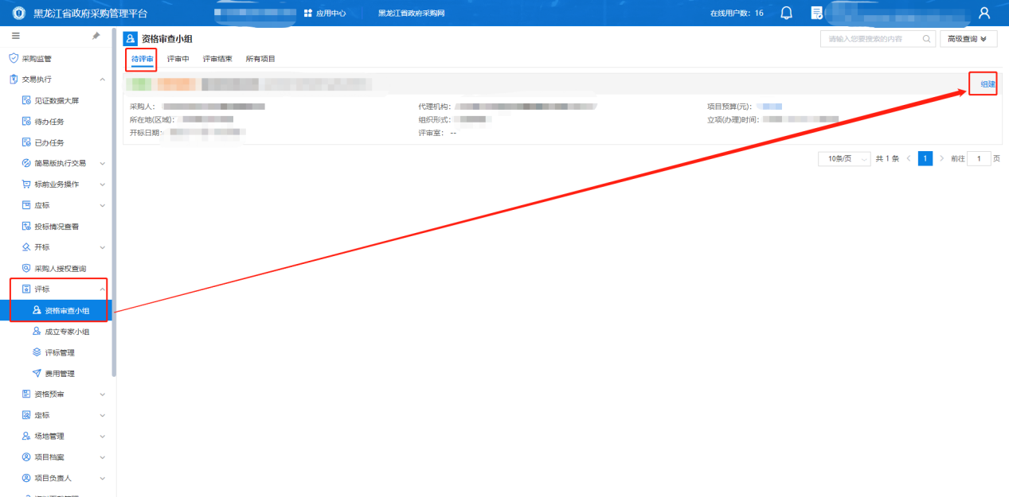
Task: Collapse the 交易执行 chevron
Action: click(102, 80)
